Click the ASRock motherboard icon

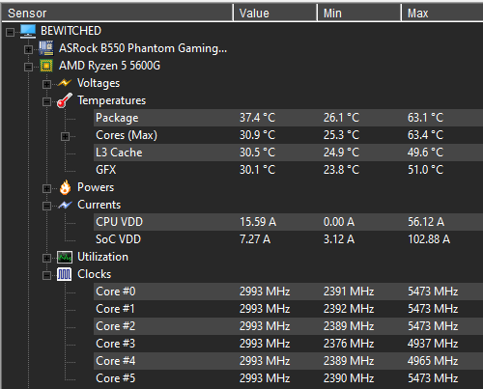tap(46, 48)
